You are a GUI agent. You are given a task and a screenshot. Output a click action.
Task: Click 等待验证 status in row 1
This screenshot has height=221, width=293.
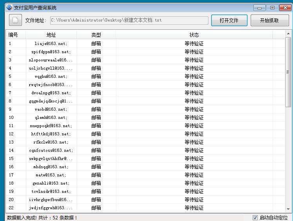194,43
